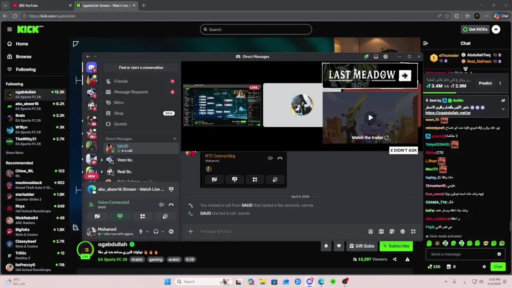Image resolution: width=512 pixels, height=288 pixels.
Task: Click the Last Meadow arrow button
Action: click(x=405, y=75)
